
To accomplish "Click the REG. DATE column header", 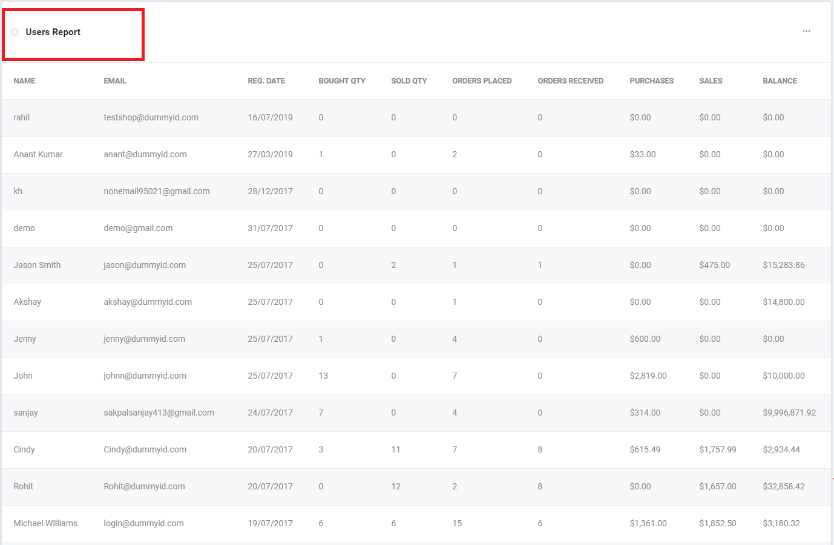I will (x=266, y=81).
